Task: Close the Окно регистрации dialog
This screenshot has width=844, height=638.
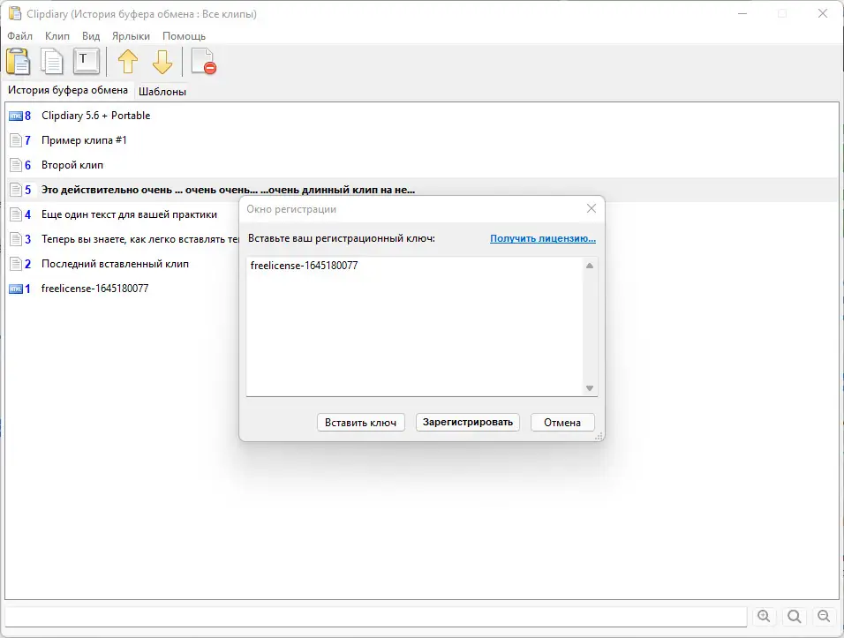Action: tap(591, 209)
